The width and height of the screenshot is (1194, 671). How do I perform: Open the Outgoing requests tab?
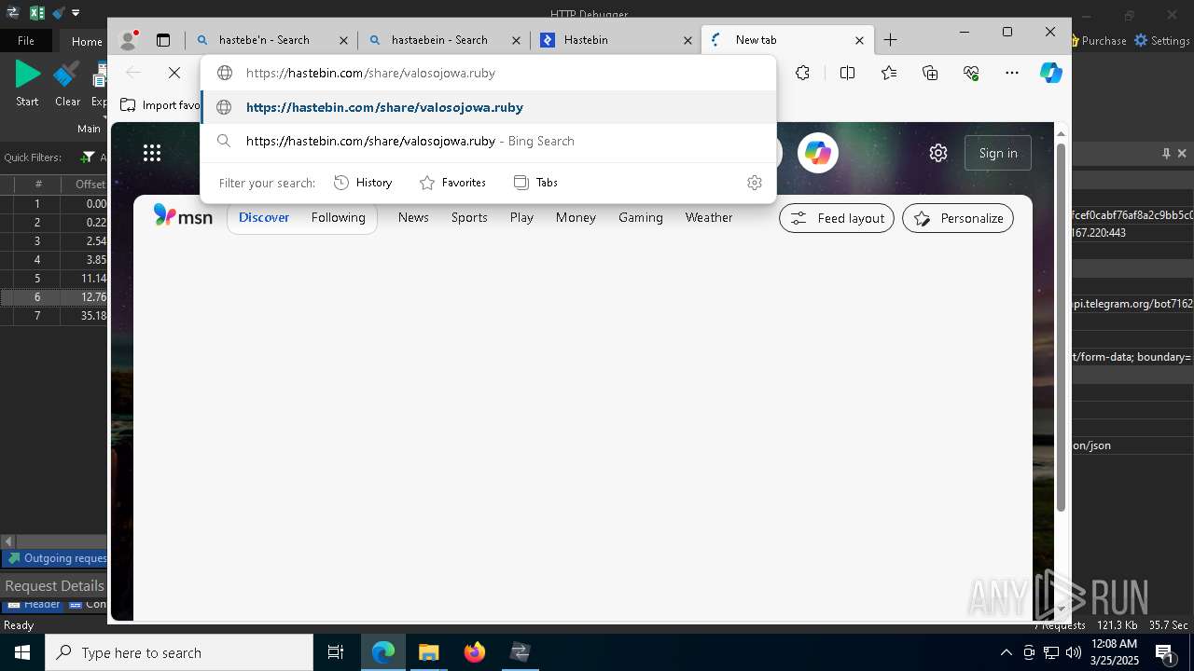click(56, 558)
